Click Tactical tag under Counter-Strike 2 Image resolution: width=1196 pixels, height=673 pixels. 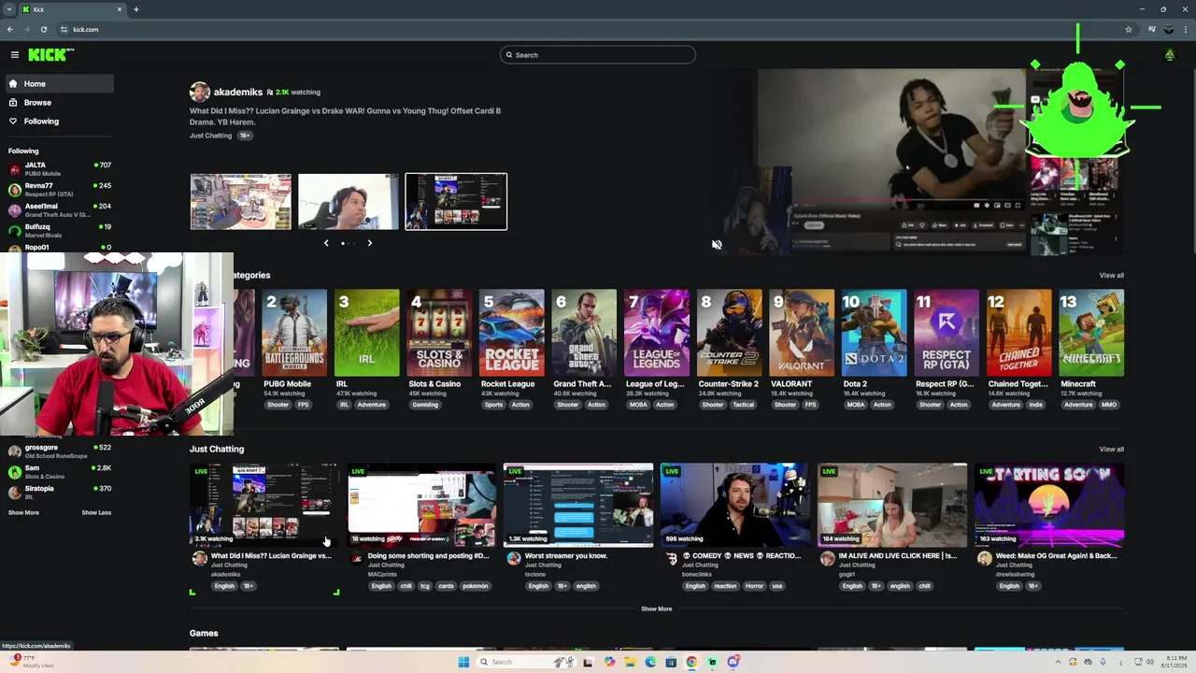[743, 405]
